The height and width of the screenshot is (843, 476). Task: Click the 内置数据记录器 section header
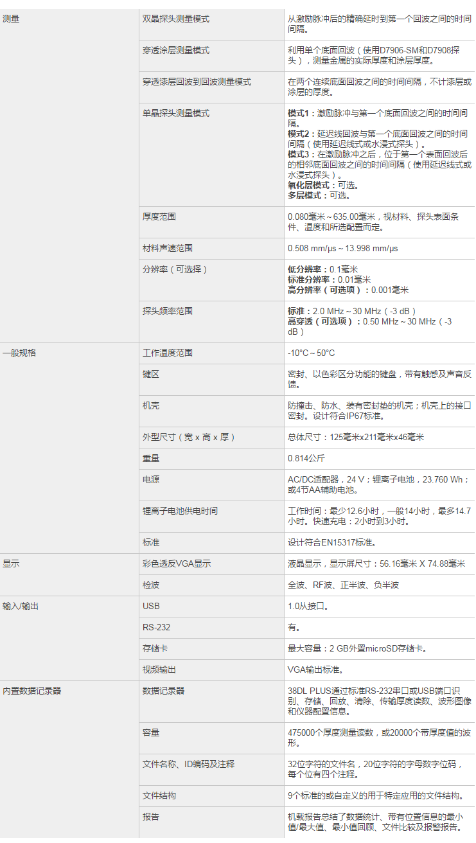click(x=31, y=691)
